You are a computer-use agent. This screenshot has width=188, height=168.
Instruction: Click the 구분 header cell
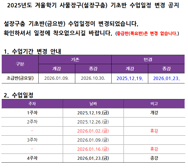click(x=20, y=64)
